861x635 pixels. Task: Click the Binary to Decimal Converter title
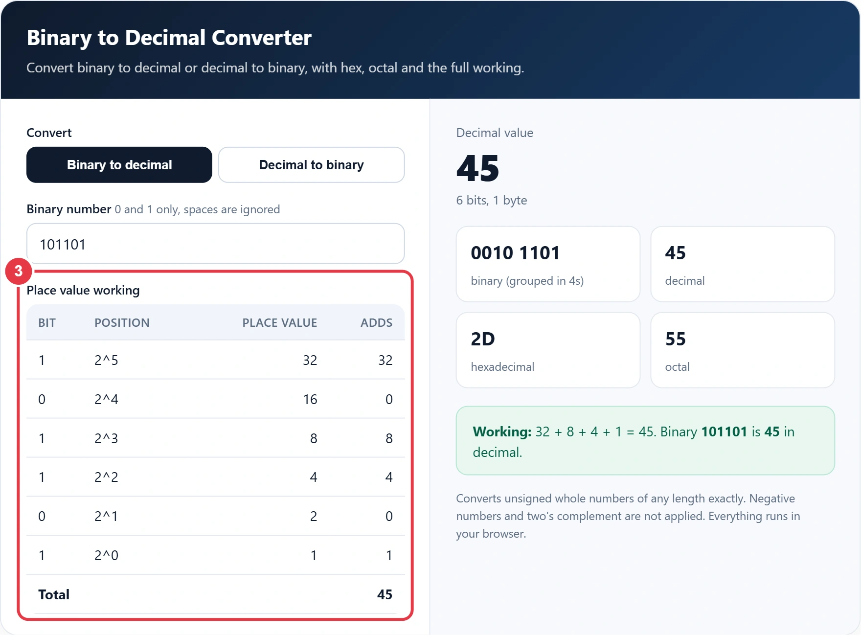coord(169,38)
